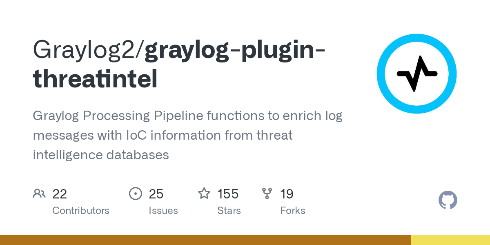490x245 pixels.
Task: Select the Stars label
Action: point(229,211)
